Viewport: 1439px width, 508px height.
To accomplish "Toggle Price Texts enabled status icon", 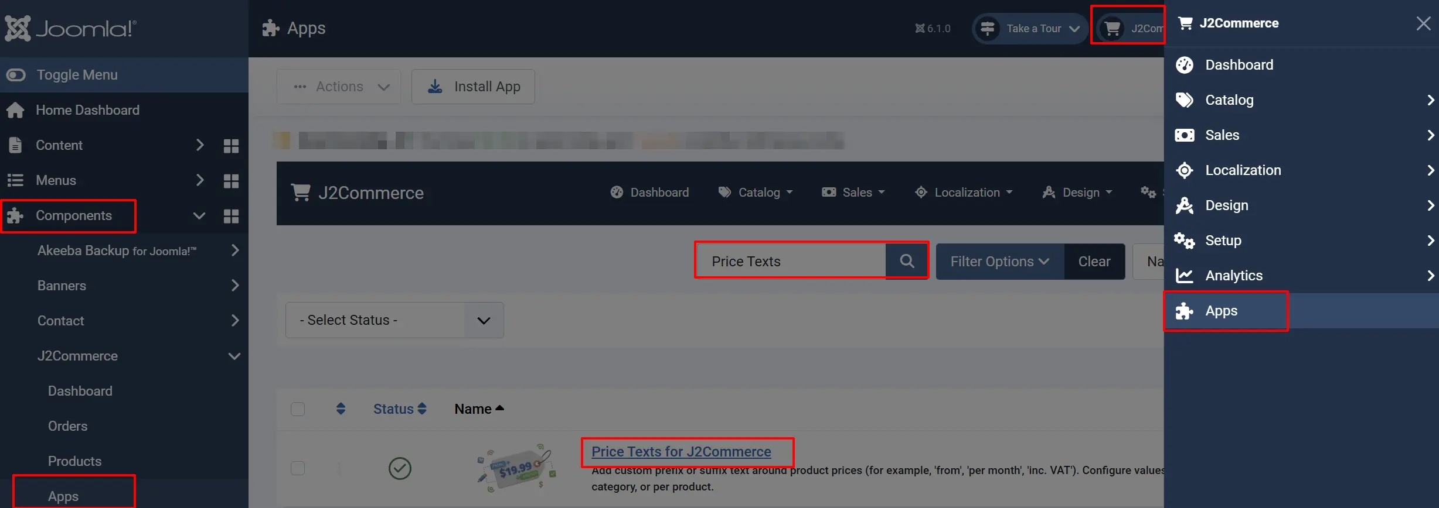I will (400, 468).
